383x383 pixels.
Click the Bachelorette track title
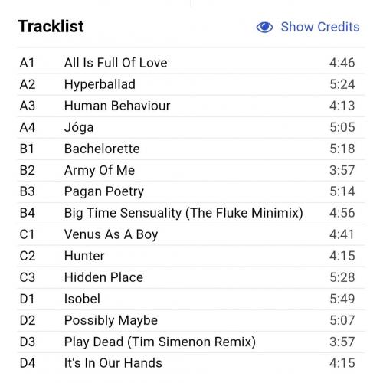coord(102,149)
